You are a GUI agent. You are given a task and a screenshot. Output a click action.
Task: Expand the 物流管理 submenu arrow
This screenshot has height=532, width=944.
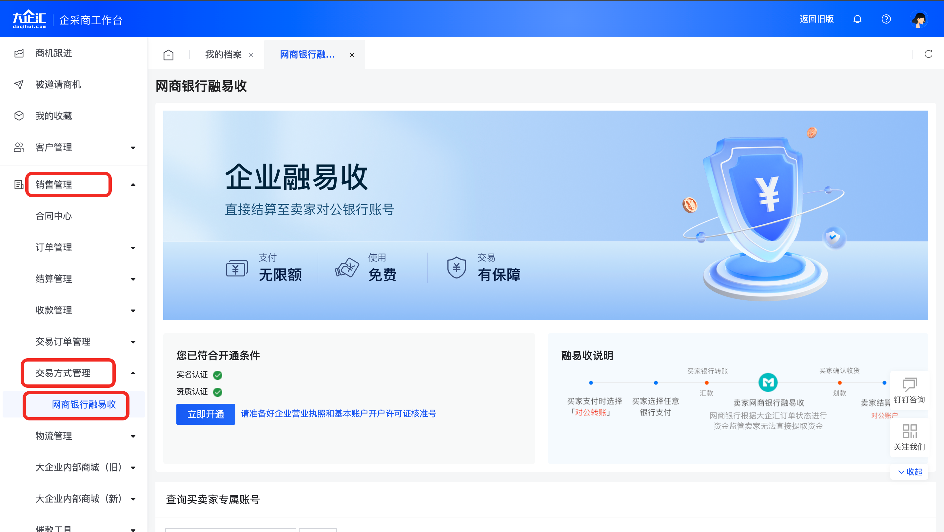point(133,436)
